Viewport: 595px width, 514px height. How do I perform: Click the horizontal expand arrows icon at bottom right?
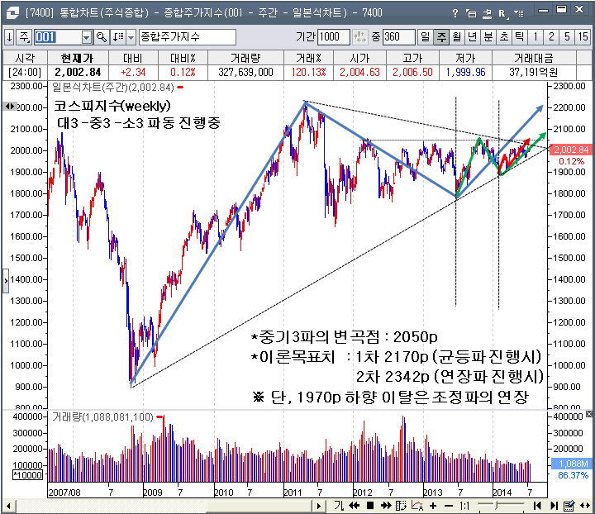pyautogui.click(x=585, y=506)
